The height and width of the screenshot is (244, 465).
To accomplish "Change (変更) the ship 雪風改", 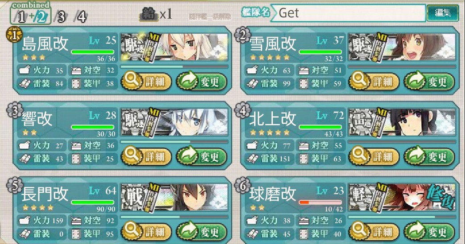I will click(429, 81).
